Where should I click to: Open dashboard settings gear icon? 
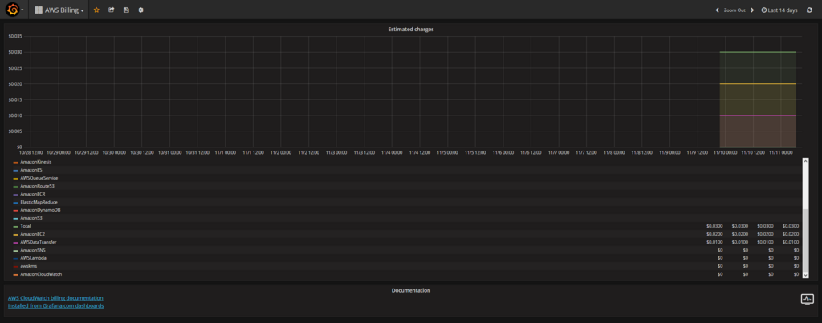point(140,10)
